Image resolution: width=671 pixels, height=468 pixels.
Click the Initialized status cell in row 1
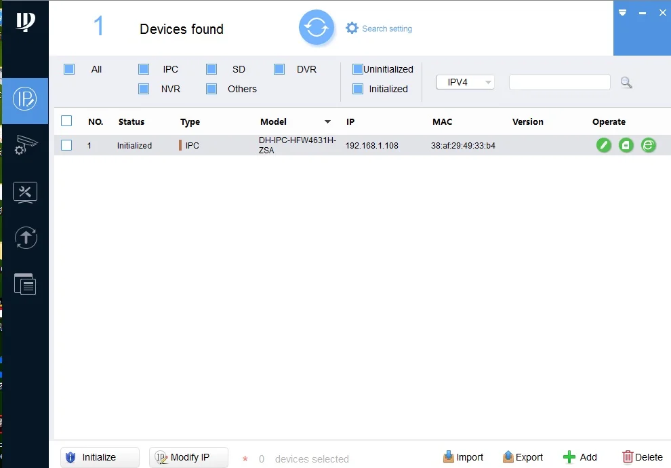[134, 146]
